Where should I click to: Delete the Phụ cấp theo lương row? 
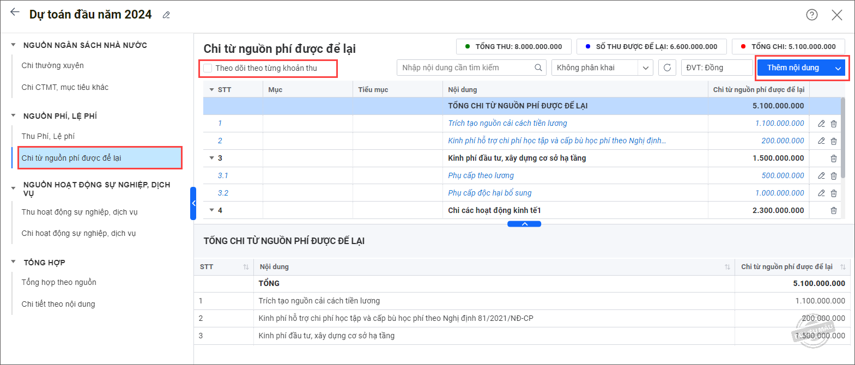834,176
